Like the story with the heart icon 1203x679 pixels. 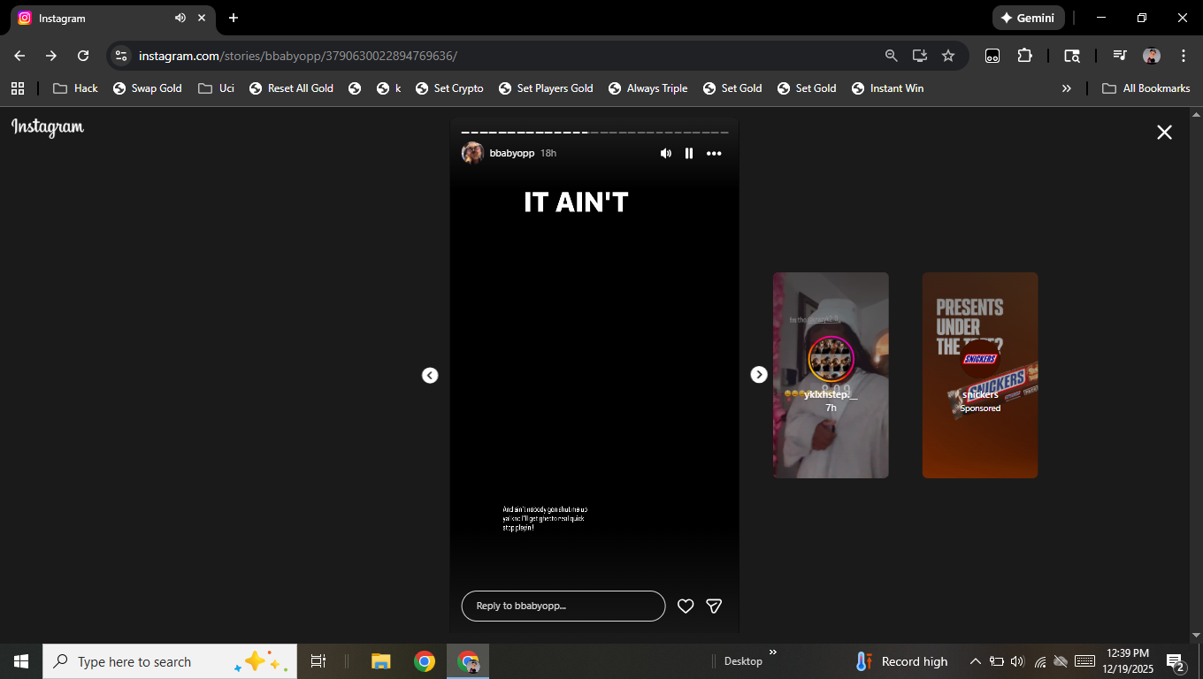tap(686, 607)
